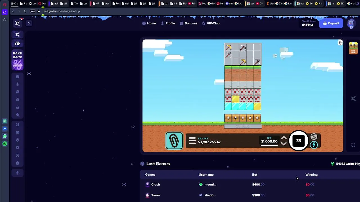Click the Online Players counter
Screen dimensions: 360x202
click(346, 164)
